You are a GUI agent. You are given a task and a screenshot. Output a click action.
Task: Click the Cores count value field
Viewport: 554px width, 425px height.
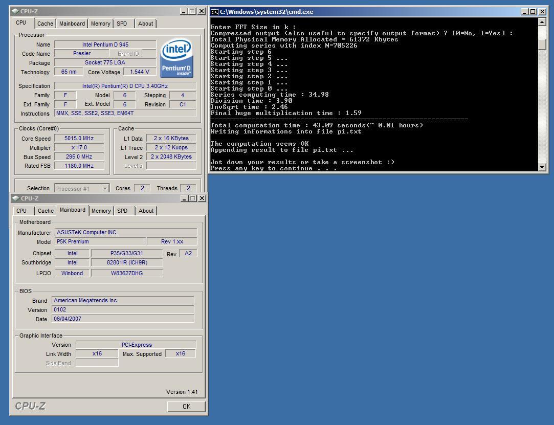tap(142, 188)
